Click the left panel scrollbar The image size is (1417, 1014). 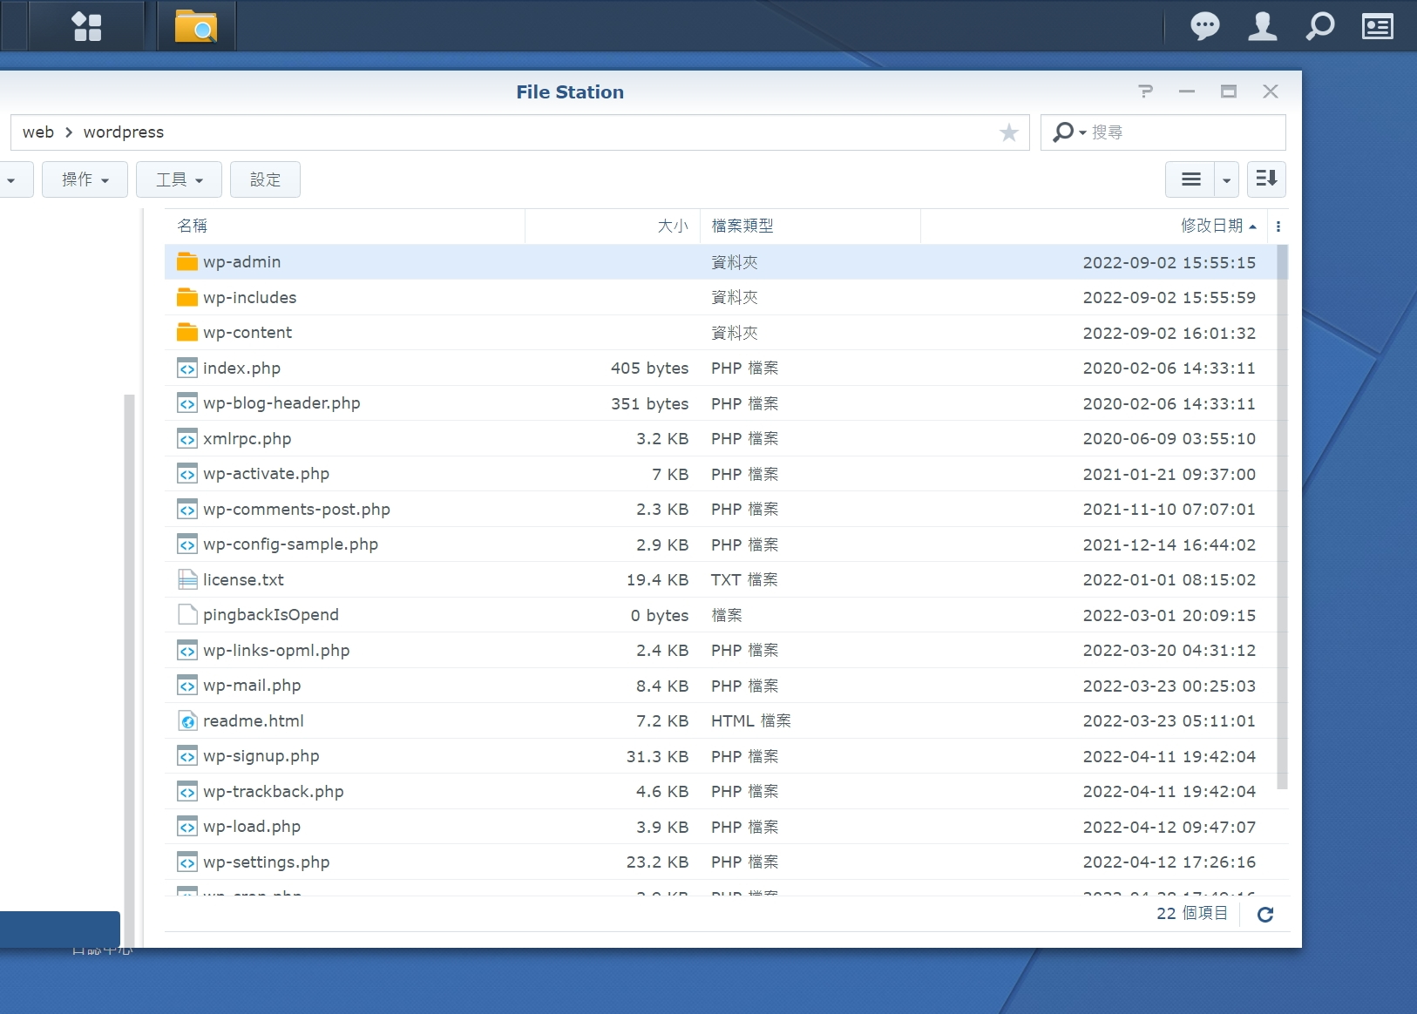coord(129,671)
